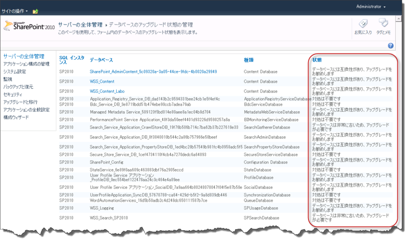This screenshot has height=243, width=408.
Task: Click the Configuration Database type cell
Action: [266, 162]
